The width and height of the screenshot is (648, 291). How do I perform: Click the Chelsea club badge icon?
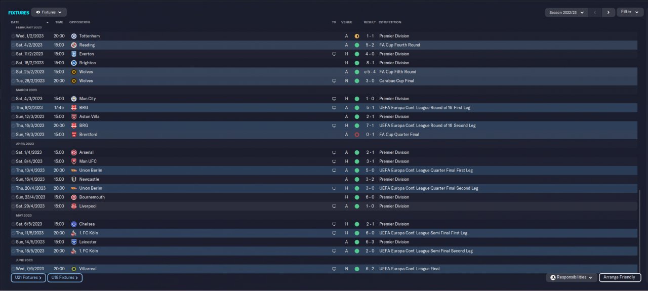(74, 224)
